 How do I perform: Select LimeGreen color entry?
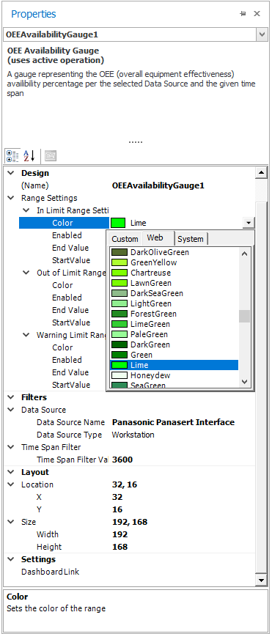coord(174,324)
